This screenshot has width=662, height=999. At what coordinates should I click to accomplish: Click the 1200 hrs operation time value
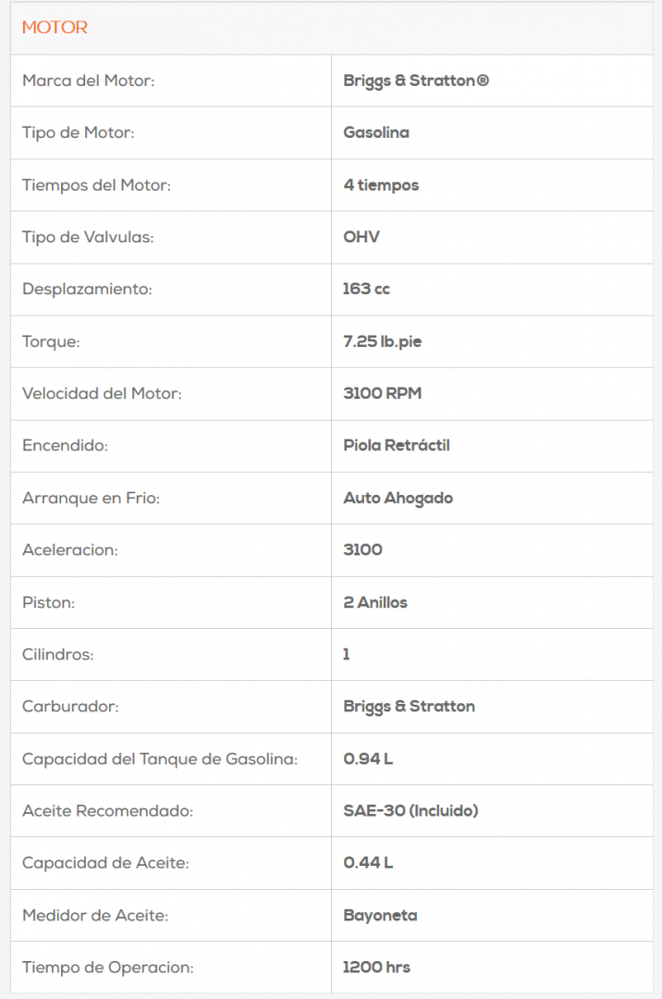(x=376, y=967)
